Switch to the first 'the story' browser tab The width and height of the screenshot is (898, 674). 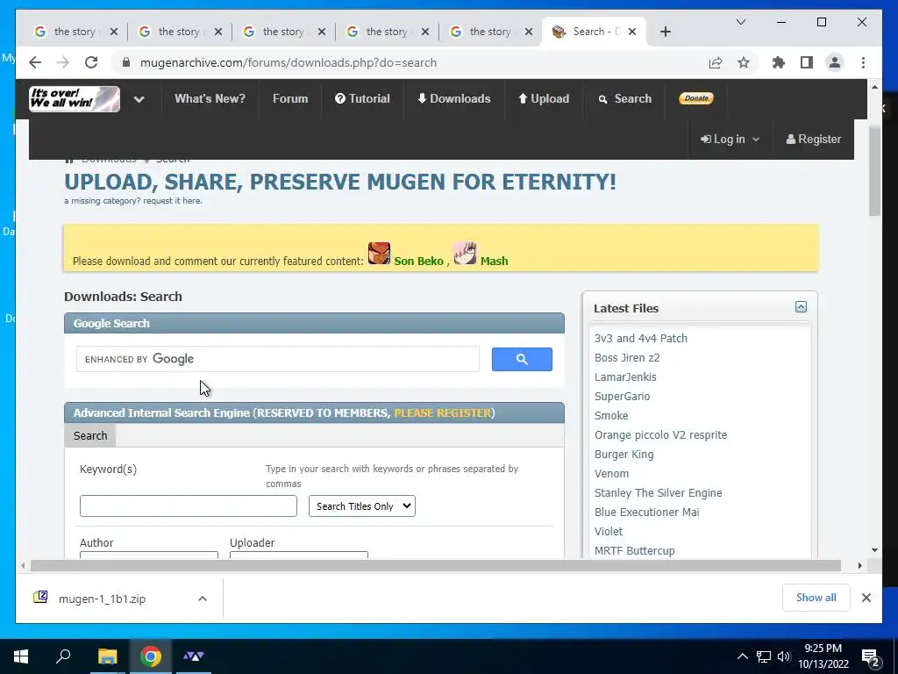[x=75, y=32]
